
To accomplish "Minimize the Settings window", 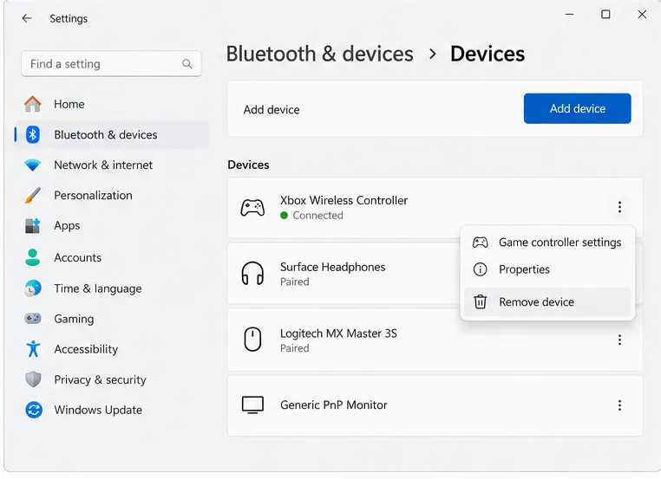I will point(570,15).
